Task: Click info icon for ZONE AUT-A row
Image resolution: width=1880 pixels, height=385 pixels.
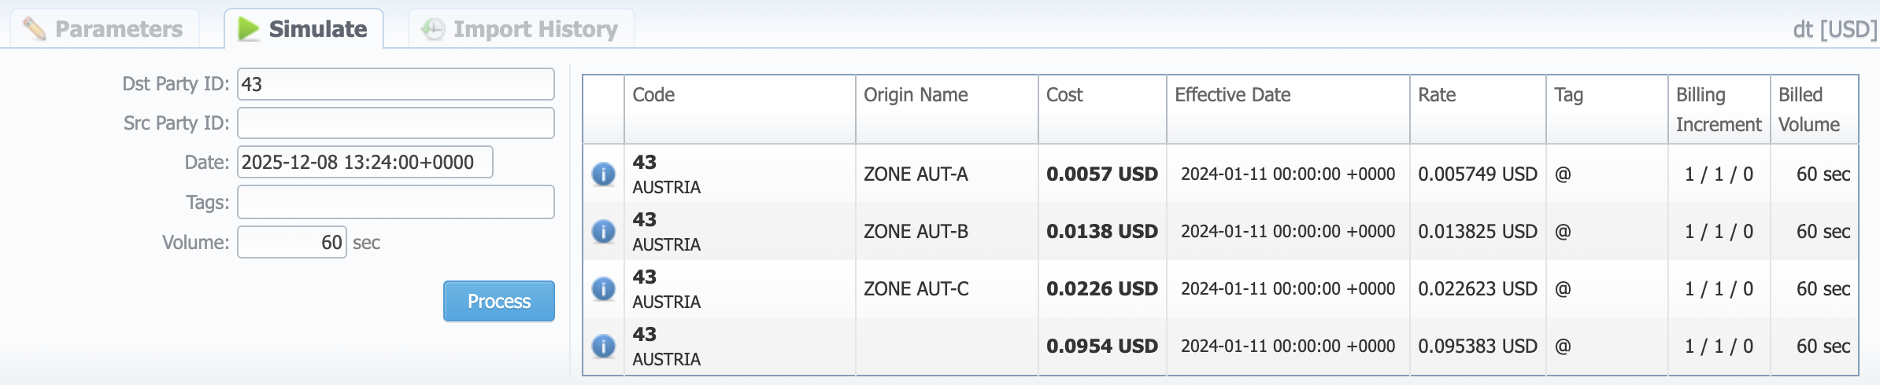Action: point(603,174)
